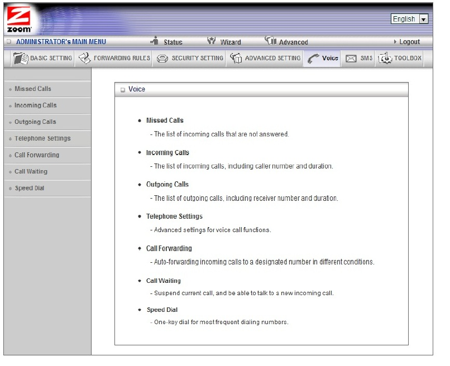Open Call Waiting in sidebar
Screen dimensions: 450x366
point(31,171)
